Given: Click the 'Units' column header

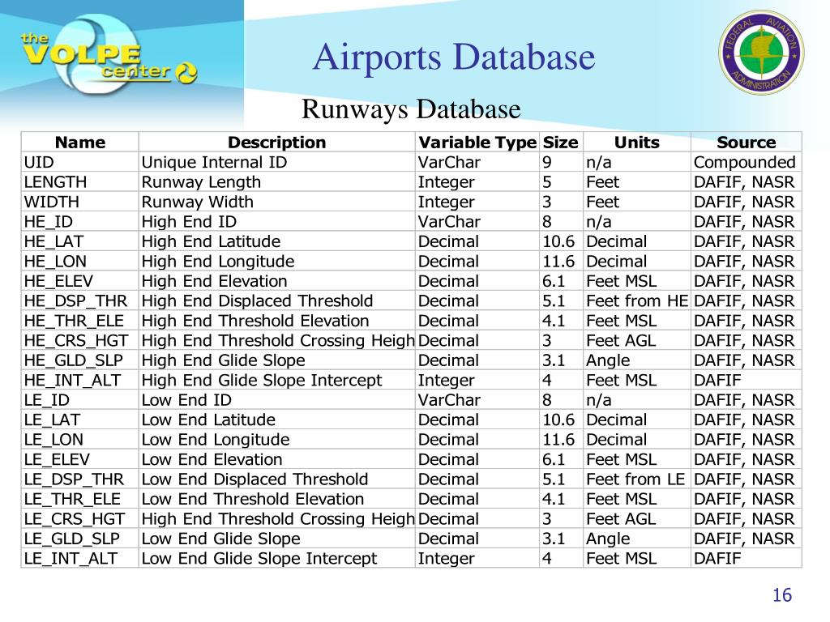Looking at the screenshot, I should [637, 143].
